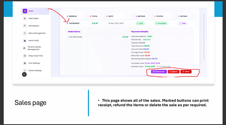226x125 pixels.
Task: Open Shop Close Time settings
Action: coord(36,56)
